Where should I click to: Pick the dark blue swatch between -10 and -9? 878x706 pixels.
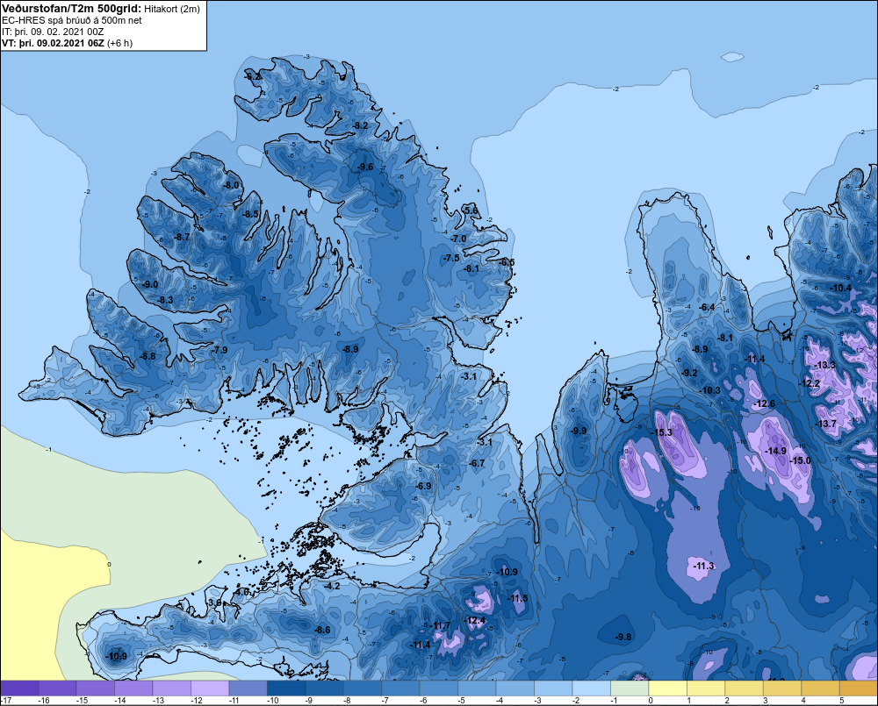pos(286,688)
